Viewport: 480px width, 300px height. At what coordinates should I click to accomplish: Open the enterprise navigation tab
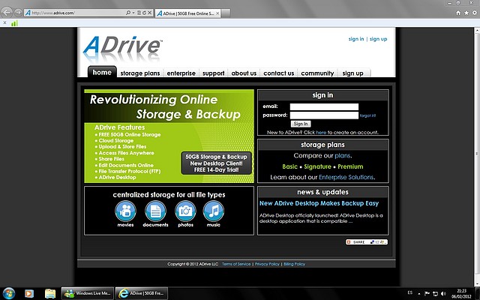click(x=181, y=73)
